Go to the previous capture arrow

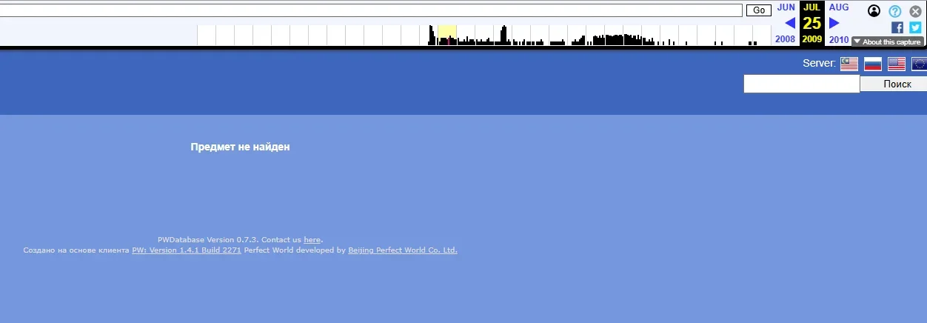coord(789,23)
